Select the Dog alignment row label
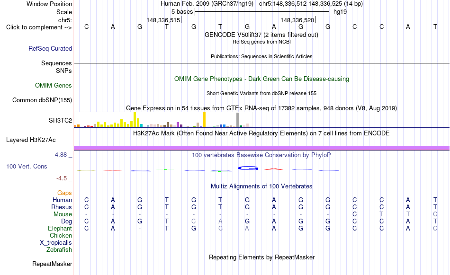Screen dimensions: 450x275 (x=66, y=222)
